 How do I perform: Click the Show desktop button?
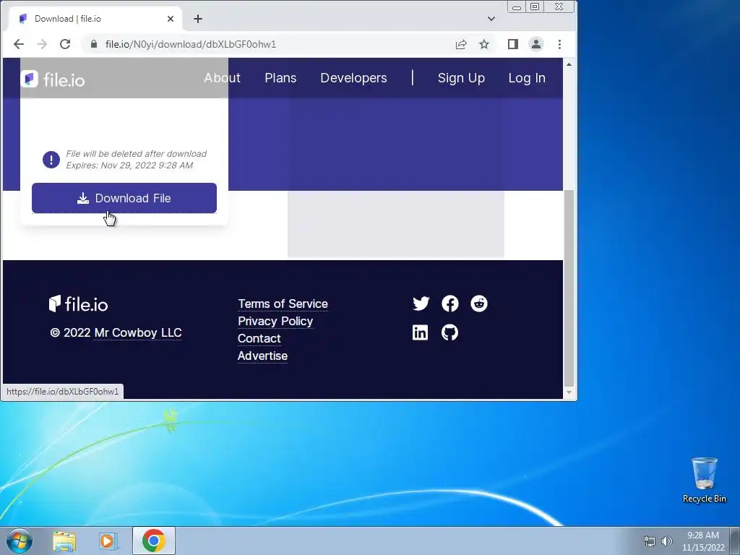tap(735, 541)
